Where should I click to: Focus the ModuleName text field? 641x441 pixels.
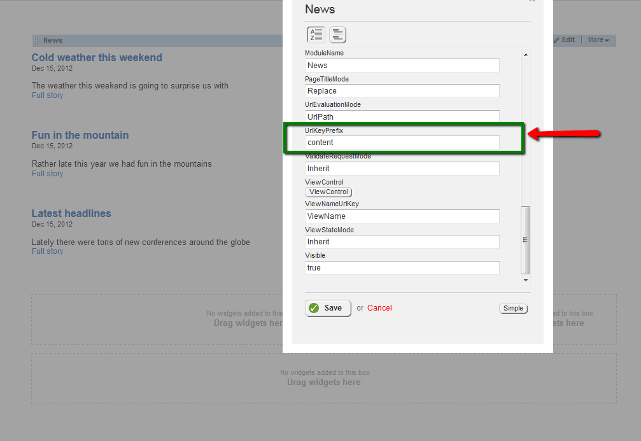(402, 66)
